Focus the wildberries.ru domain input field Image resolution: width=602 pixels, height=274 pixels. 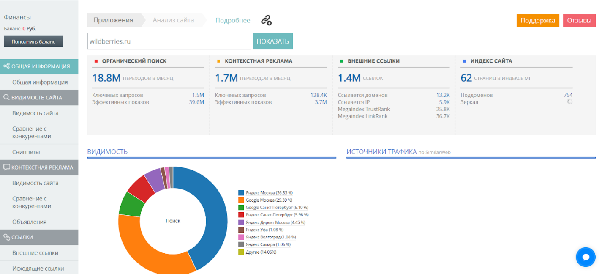[x=169, y=41]
